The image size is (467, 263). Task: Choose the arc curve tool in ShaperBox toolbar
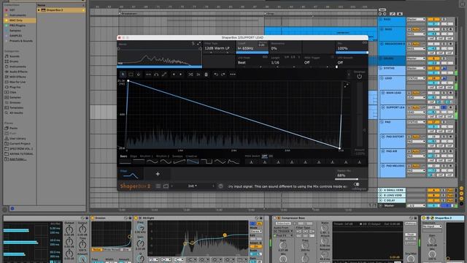tap(156, 75)
